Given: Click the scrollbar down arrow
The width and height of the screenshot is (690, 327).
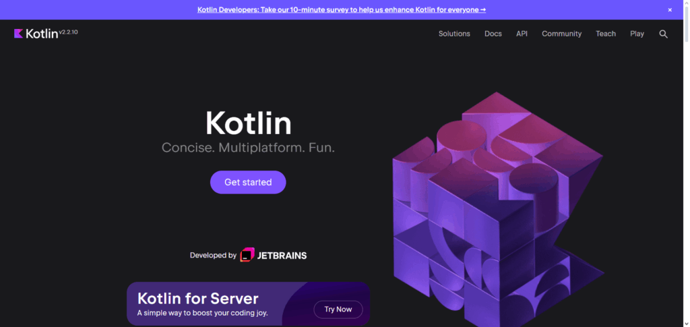Looking at the screenshot, I should [686, 324].
